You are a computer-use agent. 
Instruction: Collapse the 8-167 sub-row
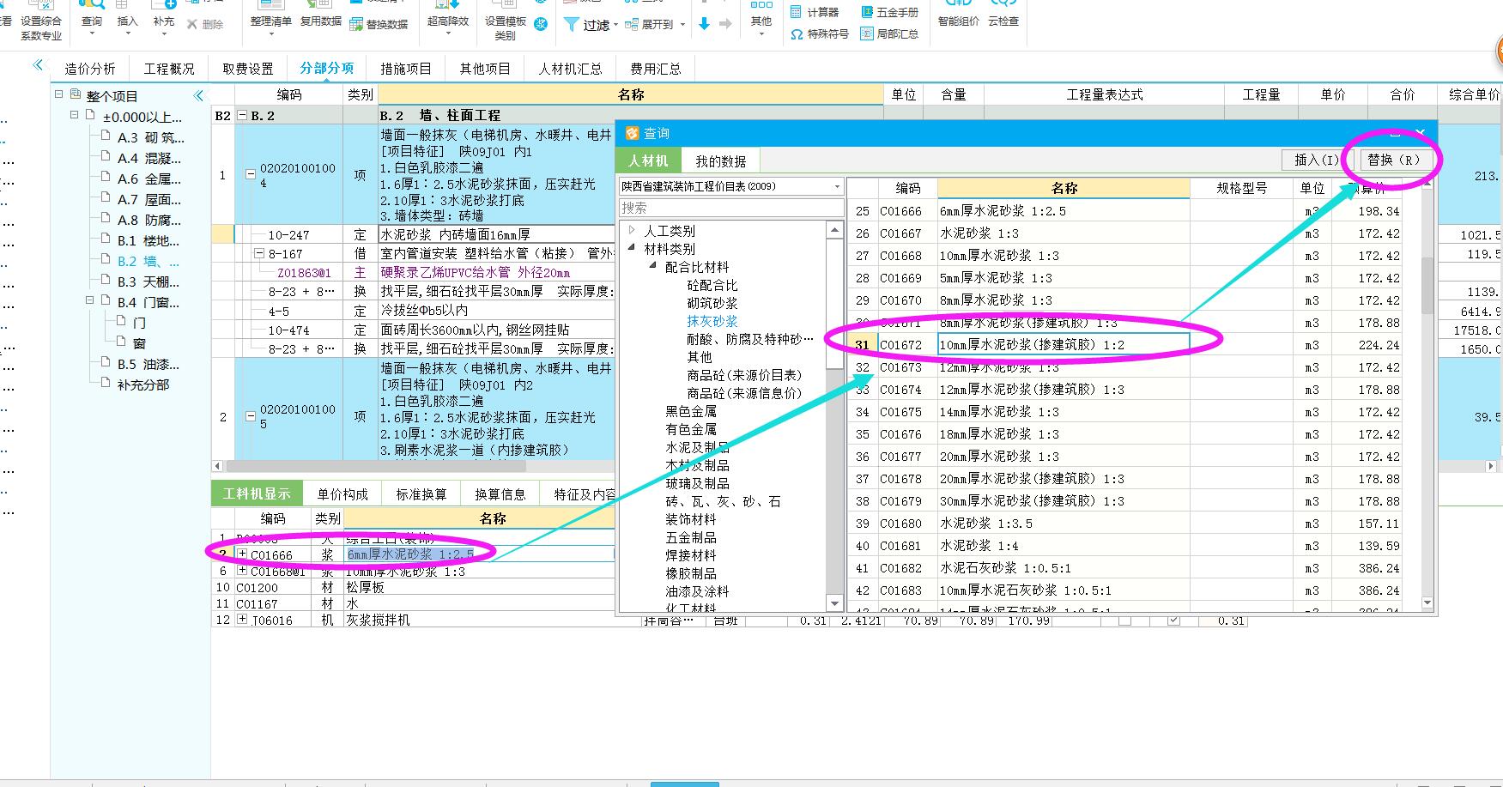click(x=259, y=254)
